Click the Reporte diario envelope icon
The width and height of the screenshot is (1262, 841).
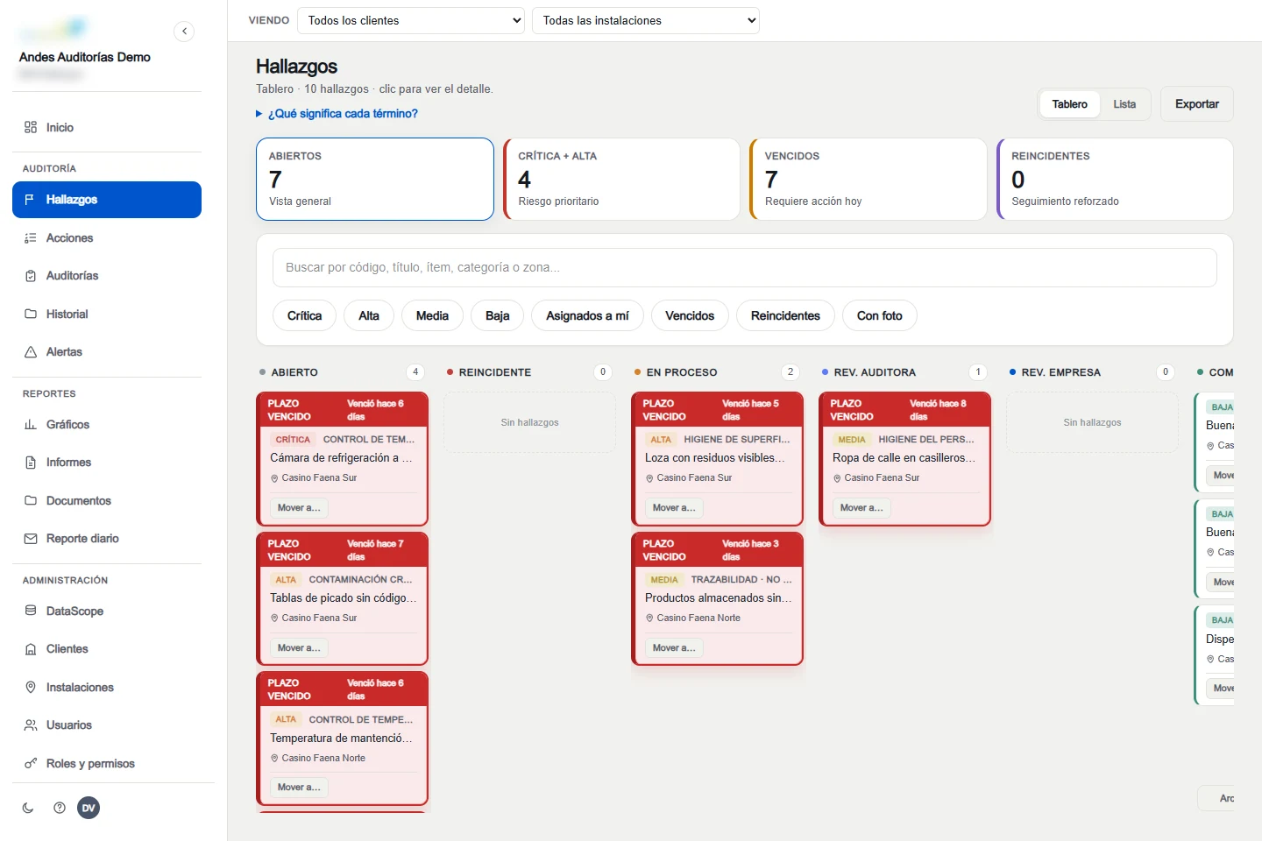pos(31,539)
